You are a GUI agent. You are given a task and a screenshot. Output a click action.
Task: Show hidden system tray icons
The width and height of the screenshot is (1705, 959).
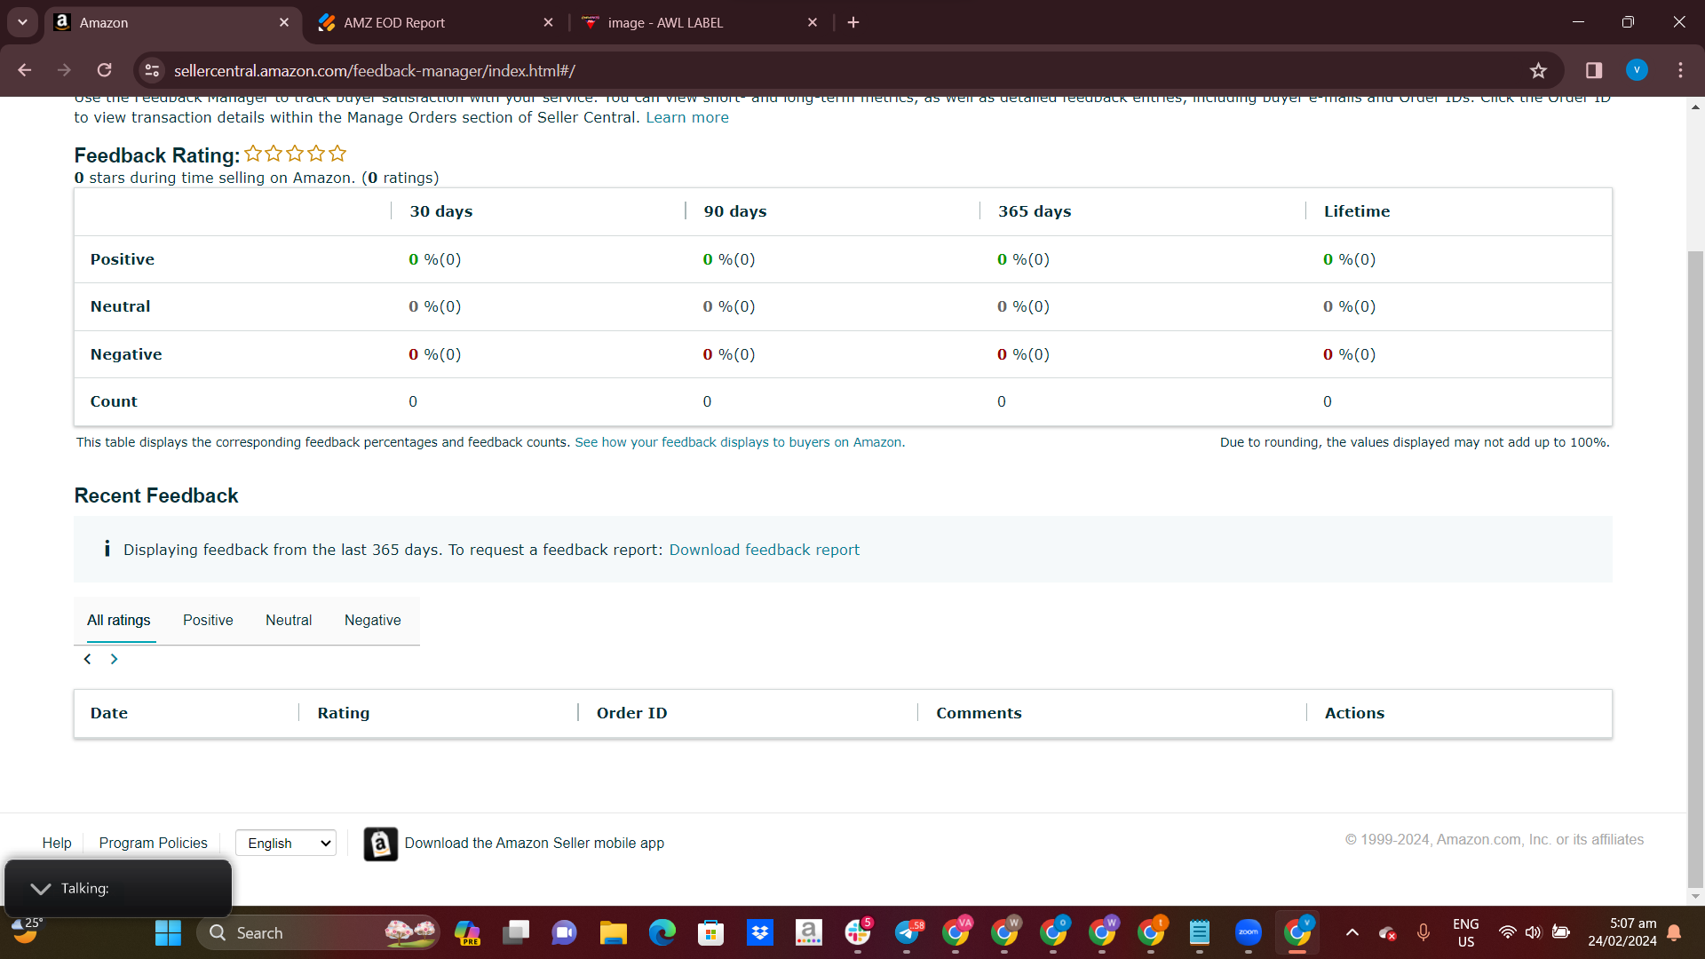[1352, 932]
